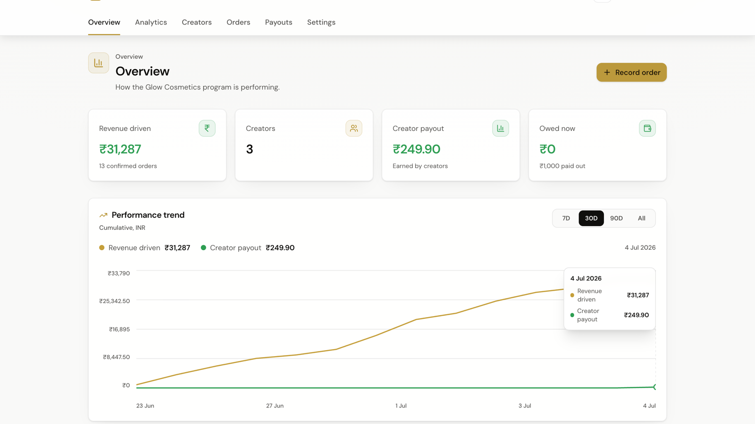Click the '13 confirmed orders' text
The image size is (755, 424).
click(128, 166)
